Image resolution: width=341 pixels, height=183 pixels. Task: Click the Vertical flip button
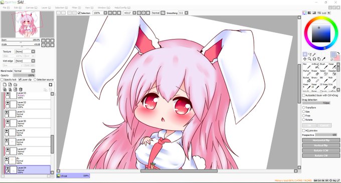tap(321, 145)
